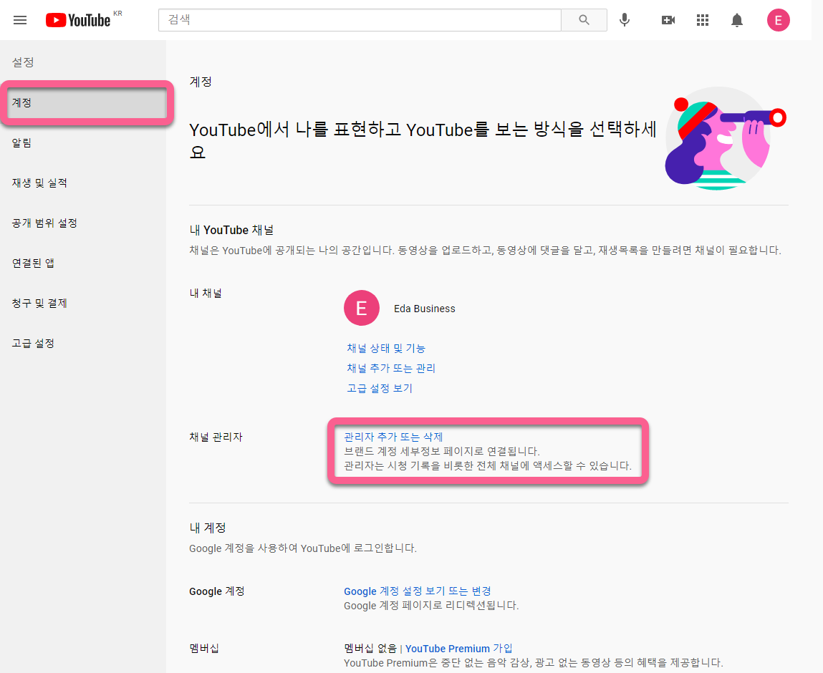
Task: Click the 내 채널 label
Action: [x=206, y=294]
